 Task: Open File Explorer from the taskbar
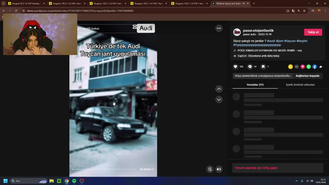coord(51,181)
